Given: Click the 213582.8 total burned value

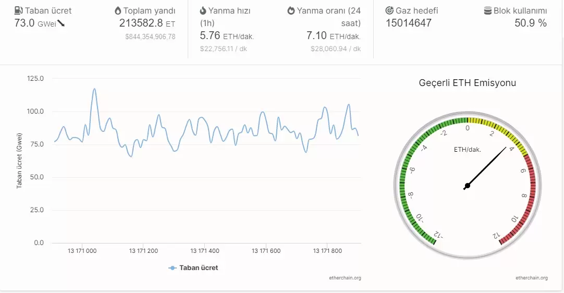Looking at the screenshot, I should coord(141,23).
